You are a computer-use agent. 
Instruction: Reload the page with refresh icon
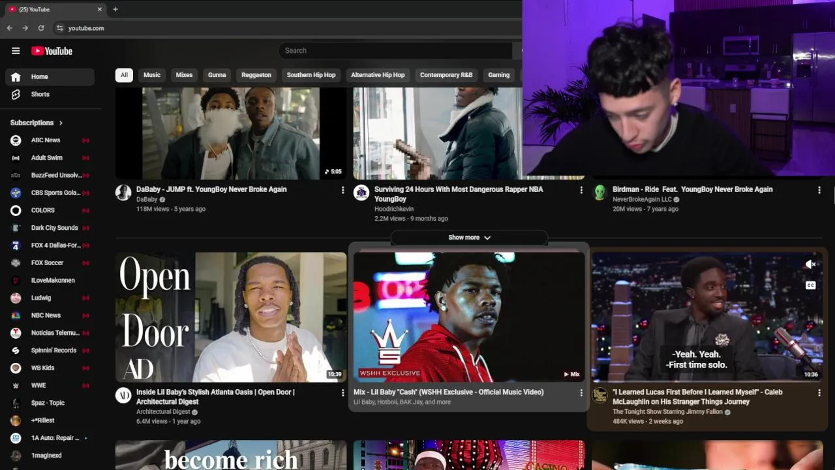41,28
